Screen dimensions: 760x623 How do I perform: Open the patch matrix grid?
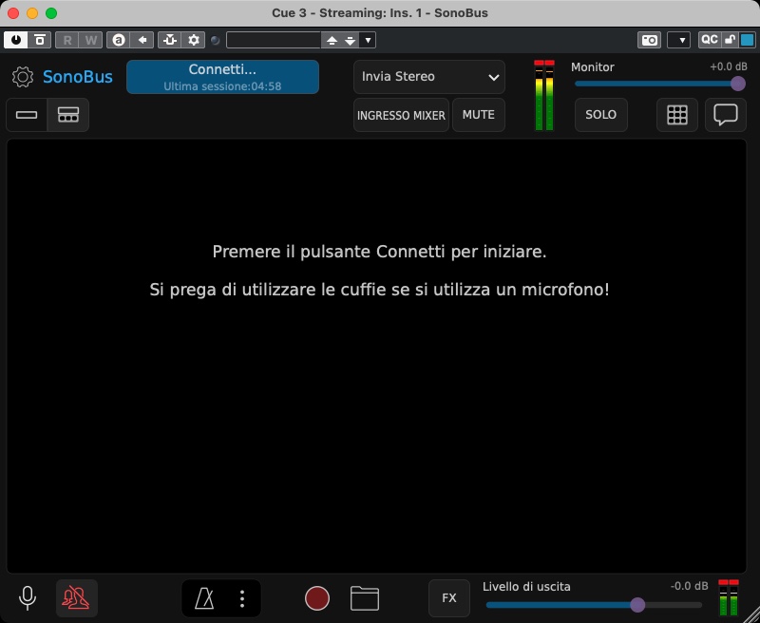click(677, 115)
